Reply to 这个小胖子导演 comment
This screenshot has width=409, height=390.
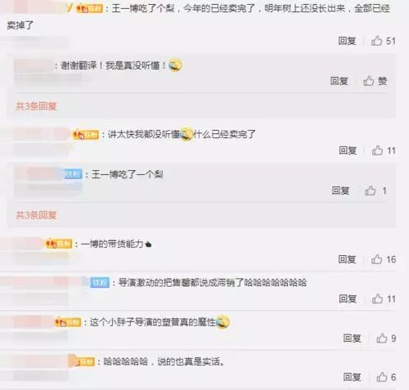(352, 338)
